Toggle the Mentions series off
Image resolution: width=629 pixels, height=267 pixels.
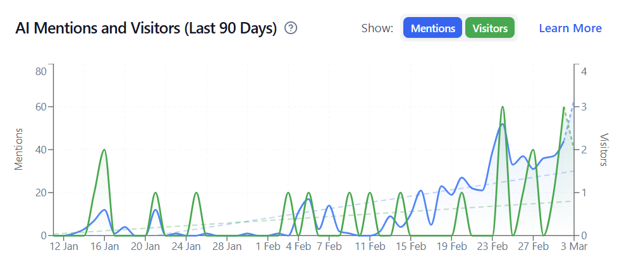pyautogui.click(x=432, y=28)
